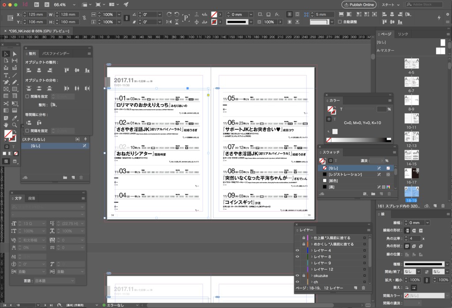Expand the okuzuke layer
452x308 pixels.
[x=312, y=276]
